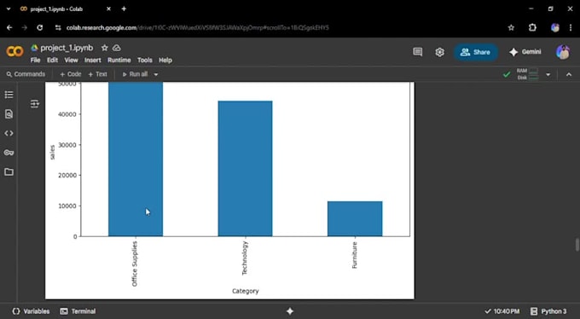Expand the Run all dropdown arrow
The image size is (580, 319).
[156, 74]
